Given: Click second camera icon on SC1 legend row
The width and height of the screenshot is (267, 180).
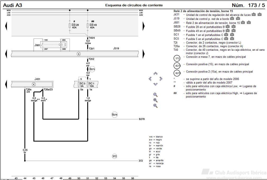Looking at the screenshot, I should pos(232,35).
